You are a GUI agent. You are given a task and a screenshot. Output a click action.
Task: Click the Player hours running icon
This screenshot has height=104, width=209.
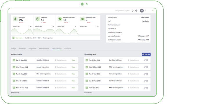pyautogui.click(x=15, y=19)
